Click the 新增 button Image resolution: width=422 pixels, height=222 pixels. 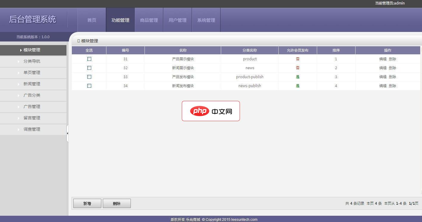coord(87,203)
